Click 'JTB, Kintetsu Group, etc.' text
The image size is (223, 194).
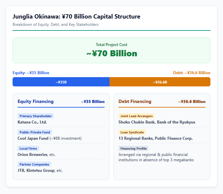pos(40,170)
